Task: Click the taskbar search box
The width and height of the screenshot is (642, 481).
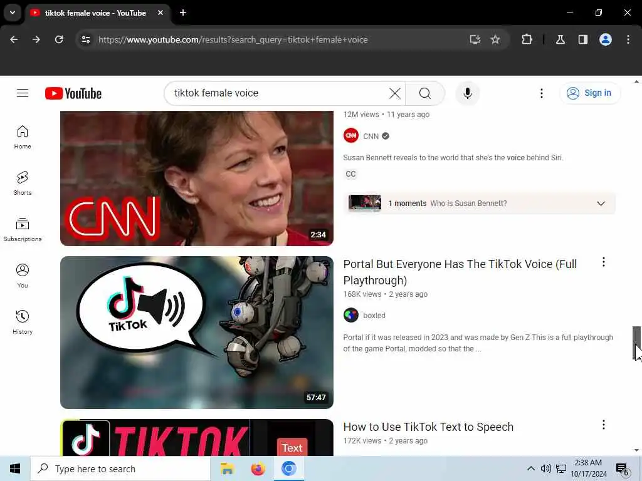Action: (x=120, y=468)
